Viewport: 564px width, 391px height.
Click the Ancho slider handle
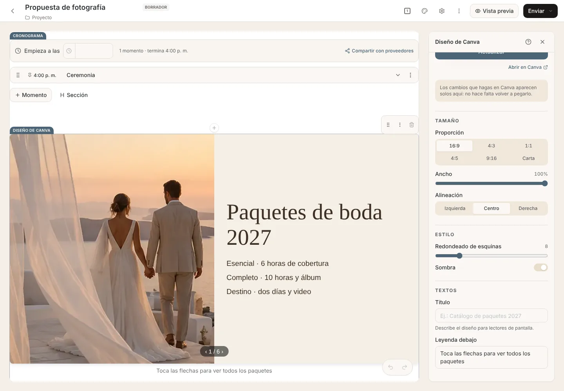coord(545,183)
